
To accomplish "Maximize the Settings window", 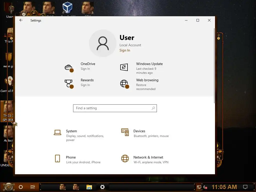I will 198,20.
